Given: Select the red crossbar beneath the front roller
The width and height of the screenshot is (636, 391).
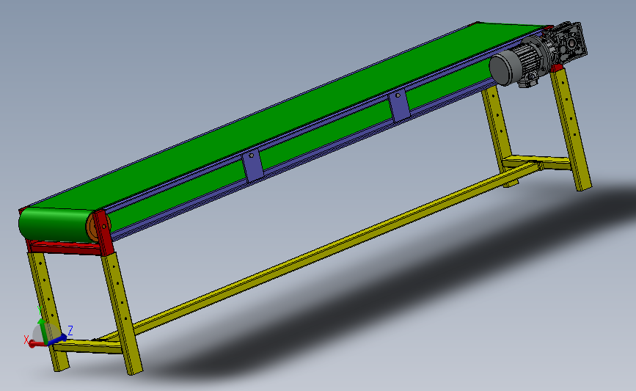Looking at the screenshot, I should [x=65, y=246].
